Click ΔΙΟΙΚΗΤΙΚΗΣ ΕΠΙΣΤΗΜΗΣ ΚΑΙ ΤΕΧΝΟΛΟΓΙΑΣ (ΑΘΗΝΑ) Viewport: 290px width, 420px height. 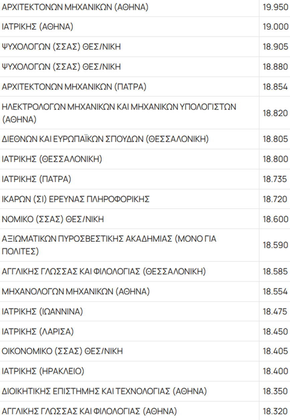point(104,391)
